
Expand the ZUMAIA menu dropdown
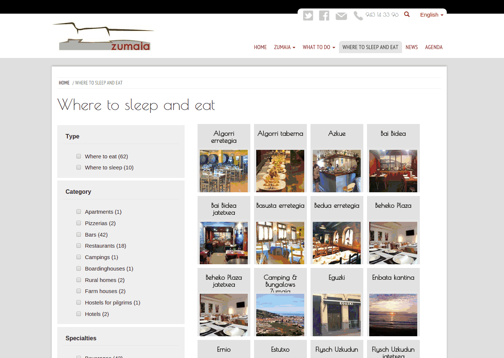(x=285, y=47)
